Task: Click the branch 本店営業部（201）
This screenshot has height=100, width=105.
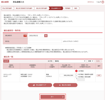Action: coord(26,76)
